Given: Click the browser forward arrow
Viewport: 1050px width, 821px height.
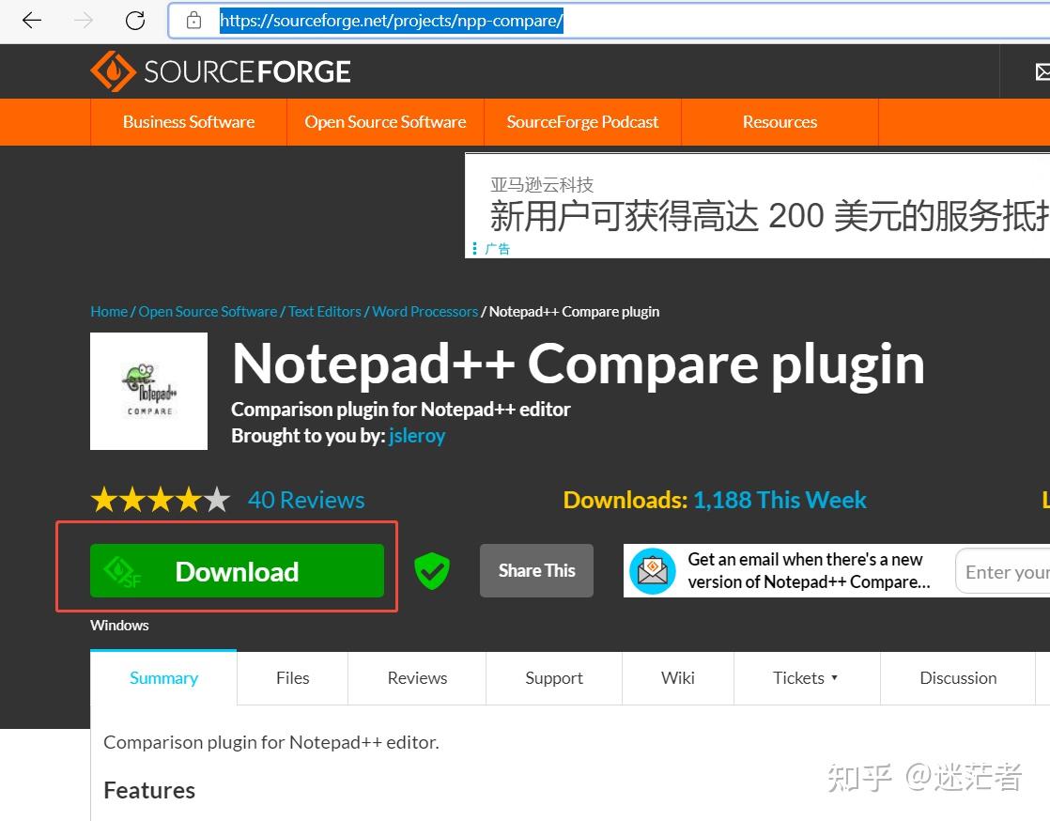Looking at the screenshot, I should [84, 21].
